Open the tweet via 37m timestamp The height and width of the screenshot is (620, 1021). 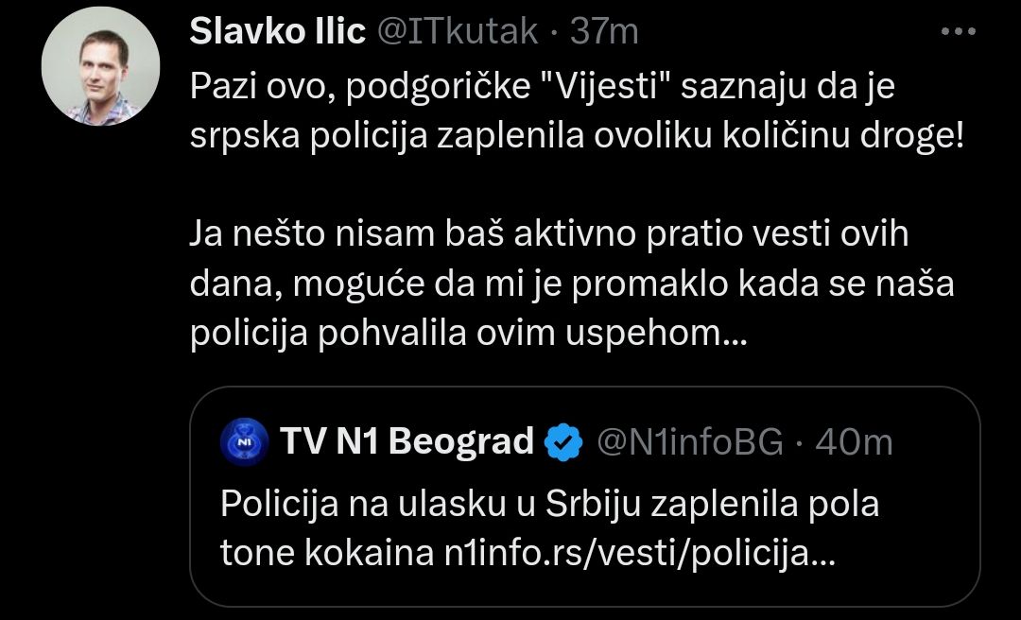605,32
